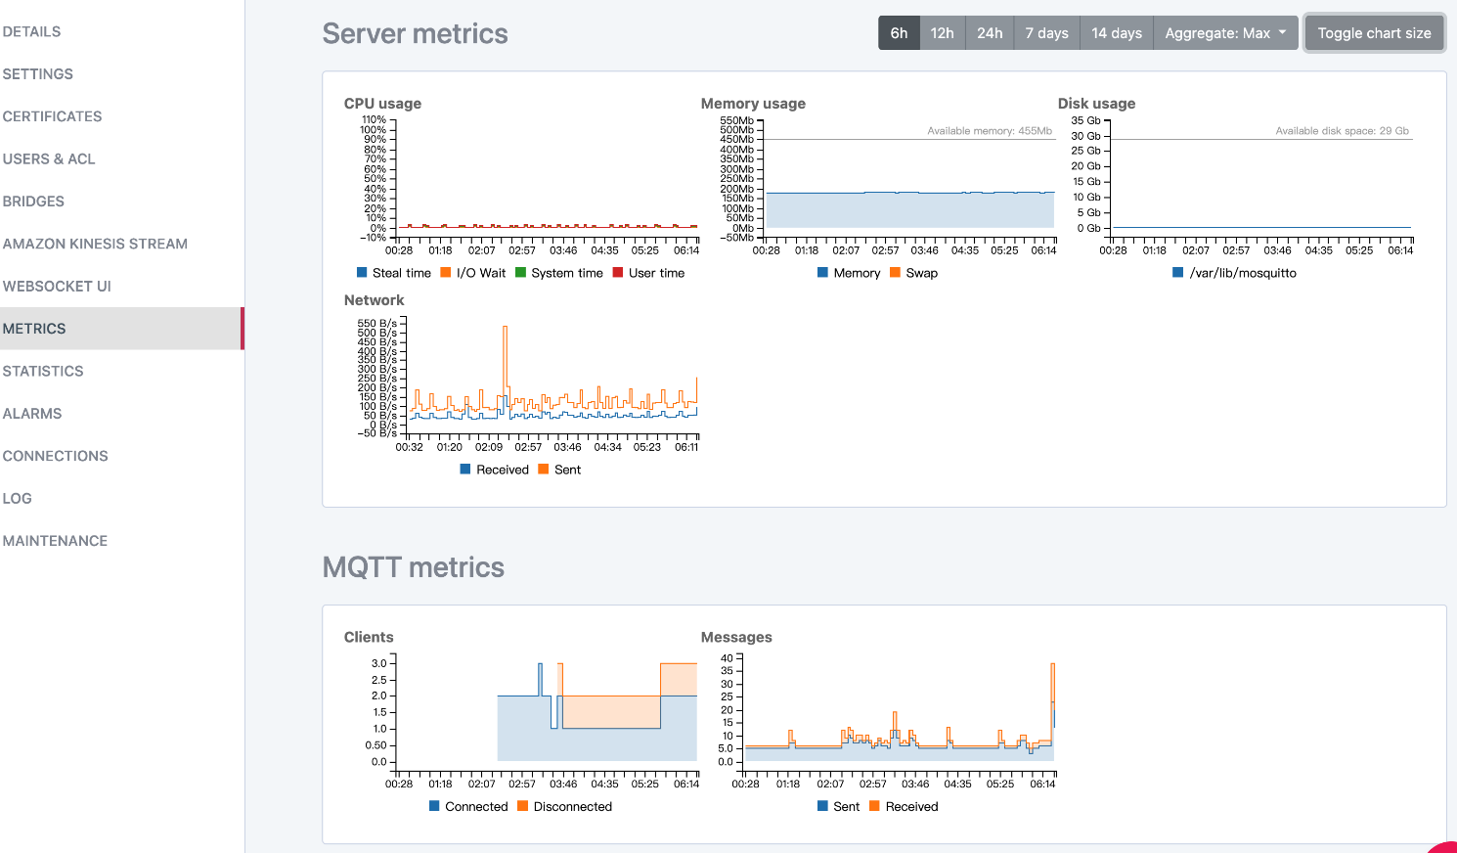Viewport: 1457px width, 853px height.
Task: Click the Memory blue legend icon
Action: [822, 273]
